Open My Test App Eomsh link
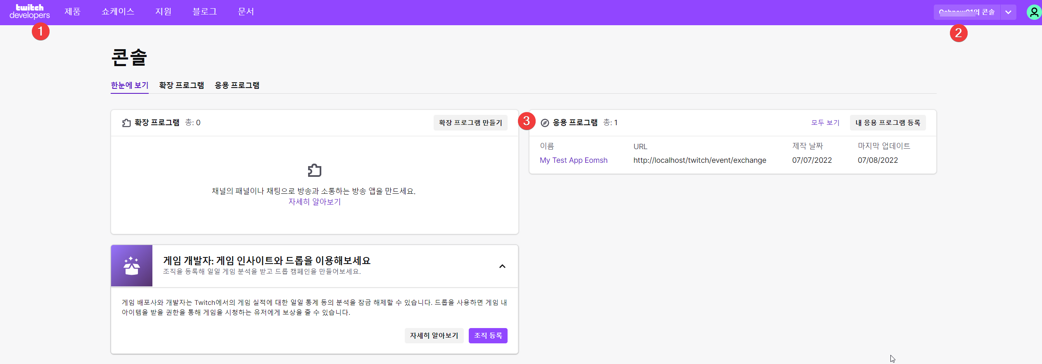This screenshot has height=364, width=1042. tap(574, 160)
